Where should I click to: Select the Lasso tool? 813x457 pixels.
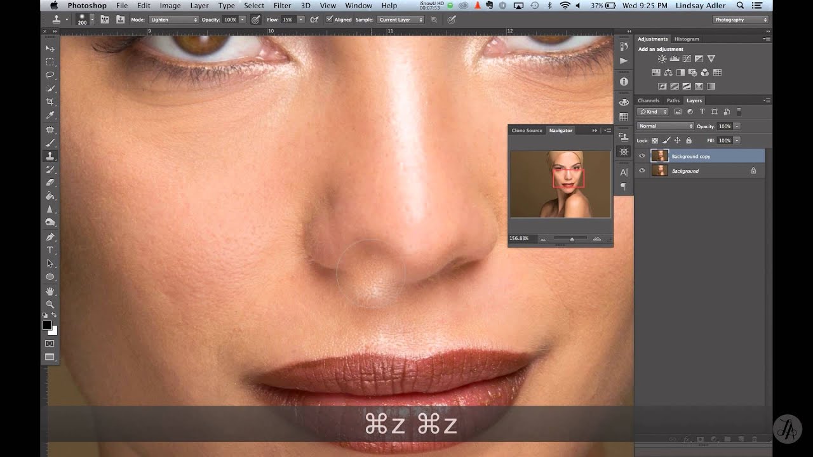point(50,75)
